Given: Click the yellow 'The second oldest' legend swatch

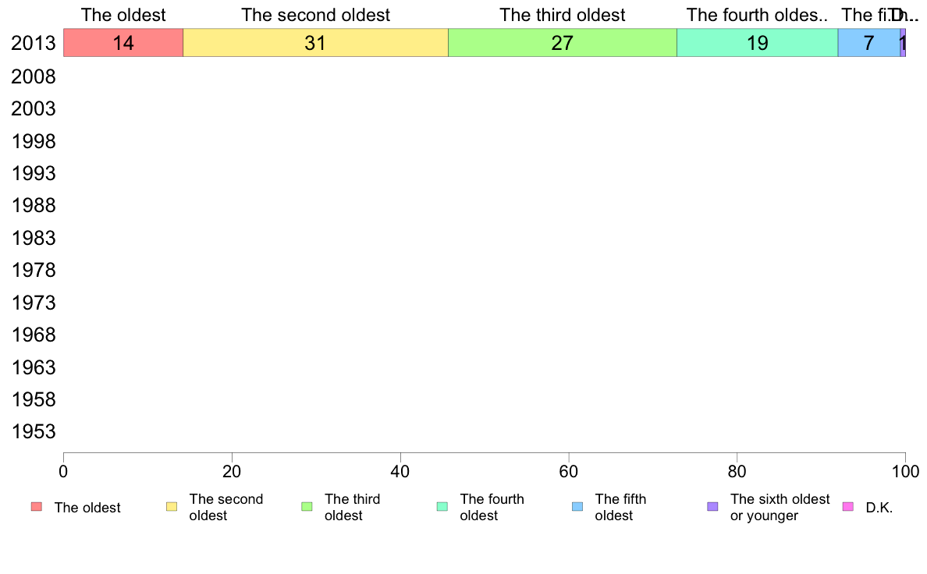Looking at the screenshot, I should pos(172,507).
